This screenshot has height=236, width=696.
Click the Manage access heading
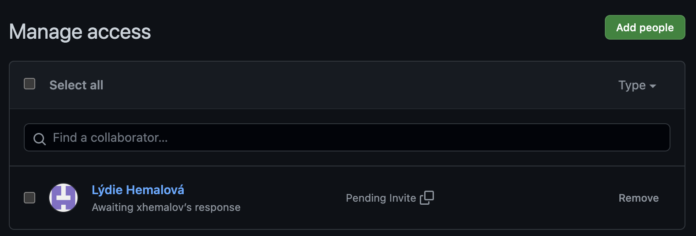click(80, 32)
